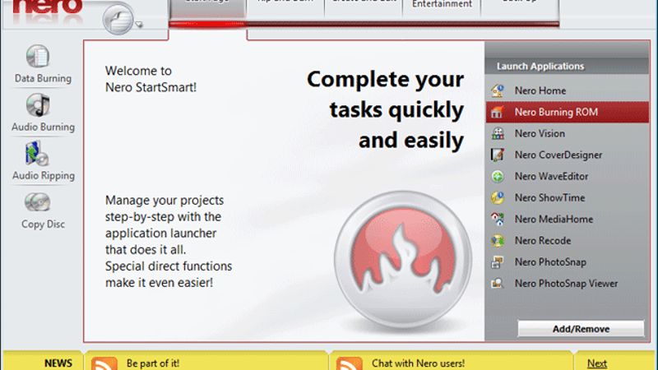The width and height of the screenshot is (658, 370).
Task: Launch Nero ShowTime
Action: (x=567, y=197)
